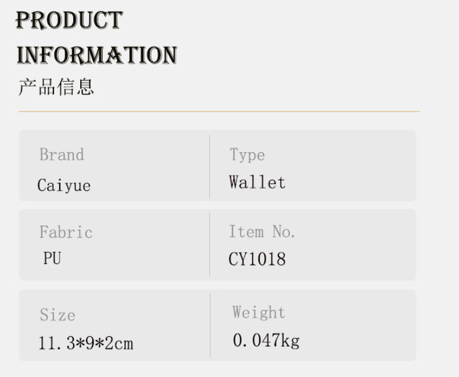Image resolution: width=459 pixels, height=377 pixels.
Task: Select the fabric value PU
Action: point(52,258)
